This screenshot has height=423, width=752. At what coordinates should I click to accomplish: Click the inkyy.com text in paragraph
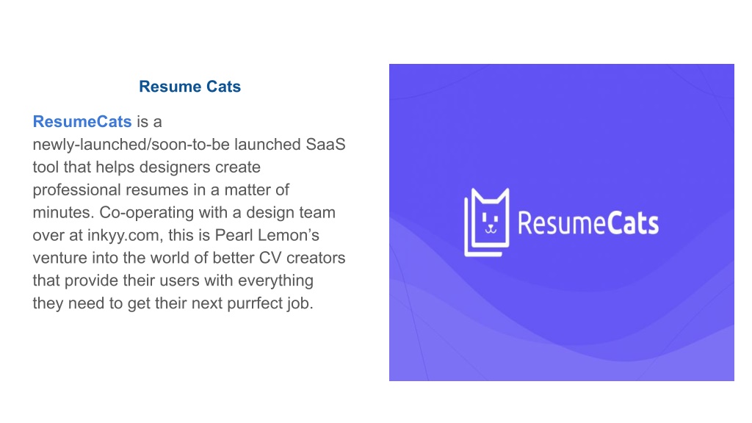tap(123, 235)
